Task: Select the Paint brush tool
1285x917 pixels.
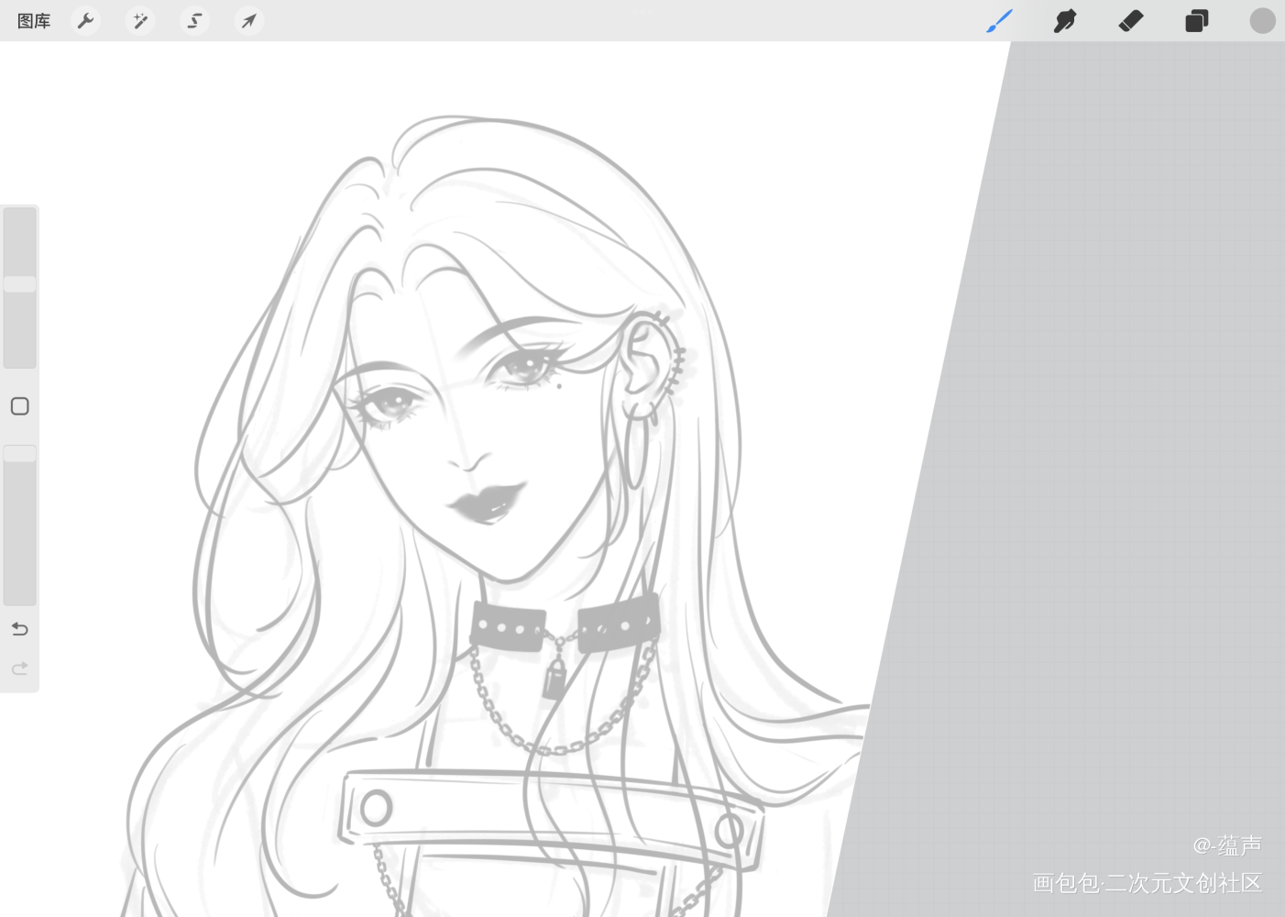Action: pos(999,21)
